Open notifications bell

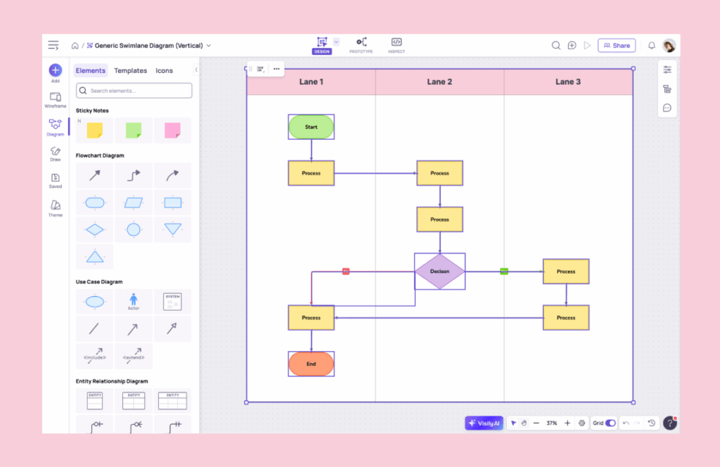coord(651,46)
